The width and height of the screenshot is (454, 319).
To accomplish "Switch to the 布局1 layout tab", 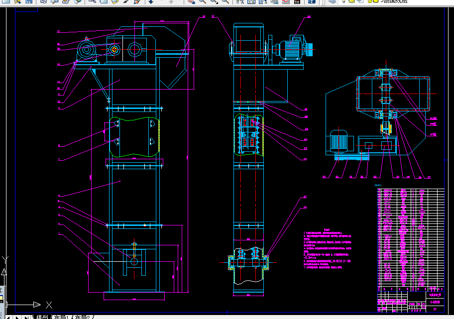I will point(61,317).
